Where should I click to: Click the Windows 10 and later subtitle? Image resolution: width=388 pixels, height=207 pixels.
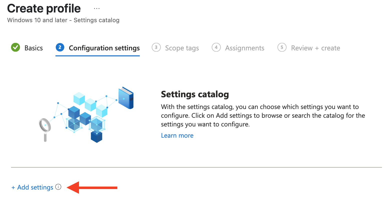[x=63, y=20]
